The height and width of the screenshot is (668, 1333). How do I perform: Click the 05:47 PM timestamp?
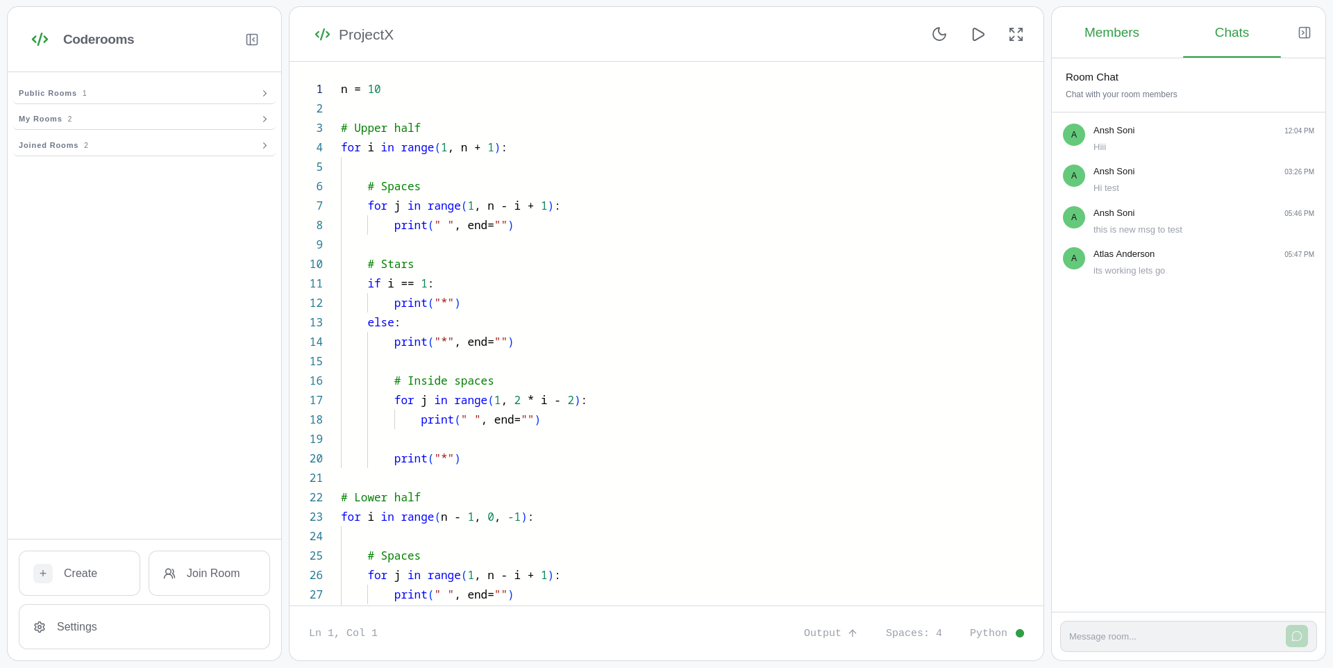1299,255
